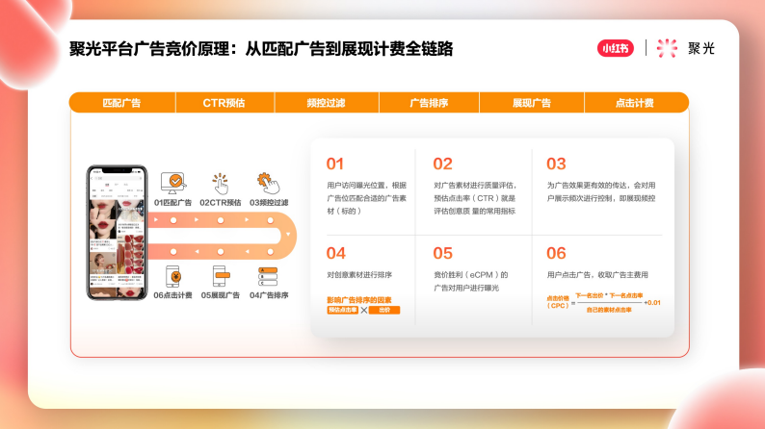Click the 02CTR预估 label under hand icon

click(x=221, y=203)
